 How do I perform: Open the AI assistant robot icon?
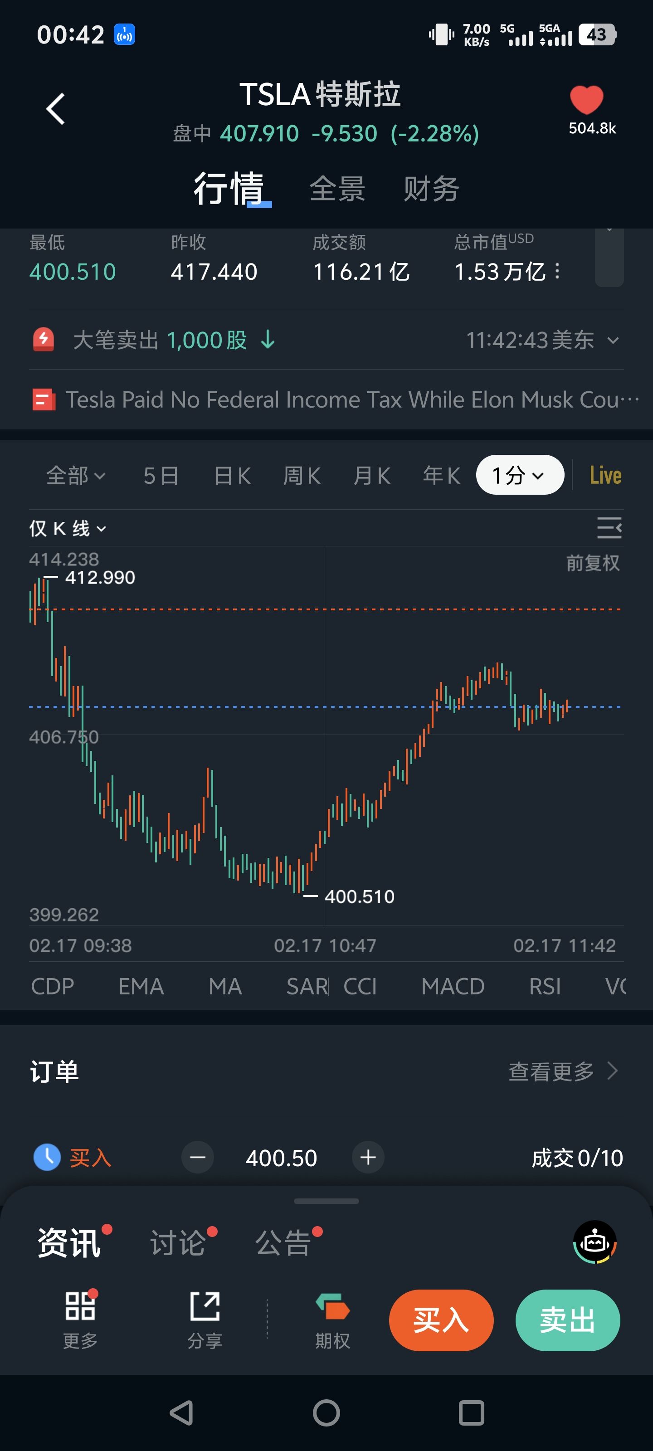595,1242
